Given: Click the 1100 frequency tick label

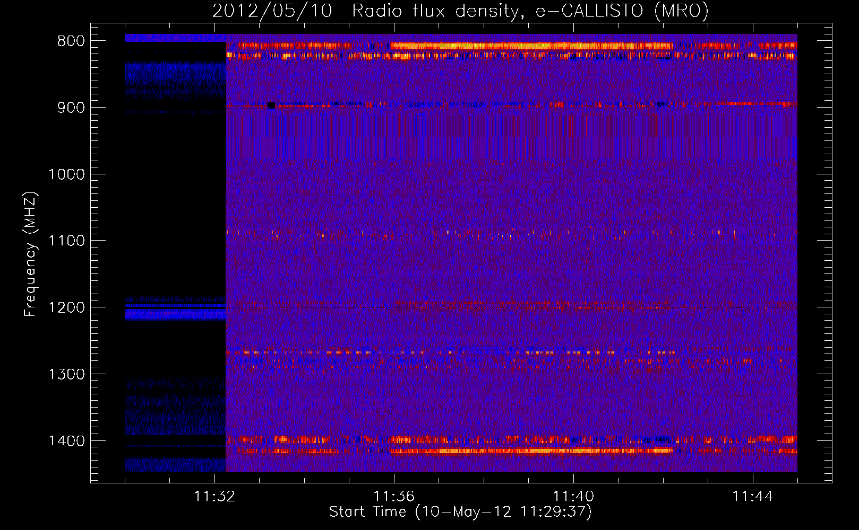Looking at the screenshot, I should click(x=66, y=241).
